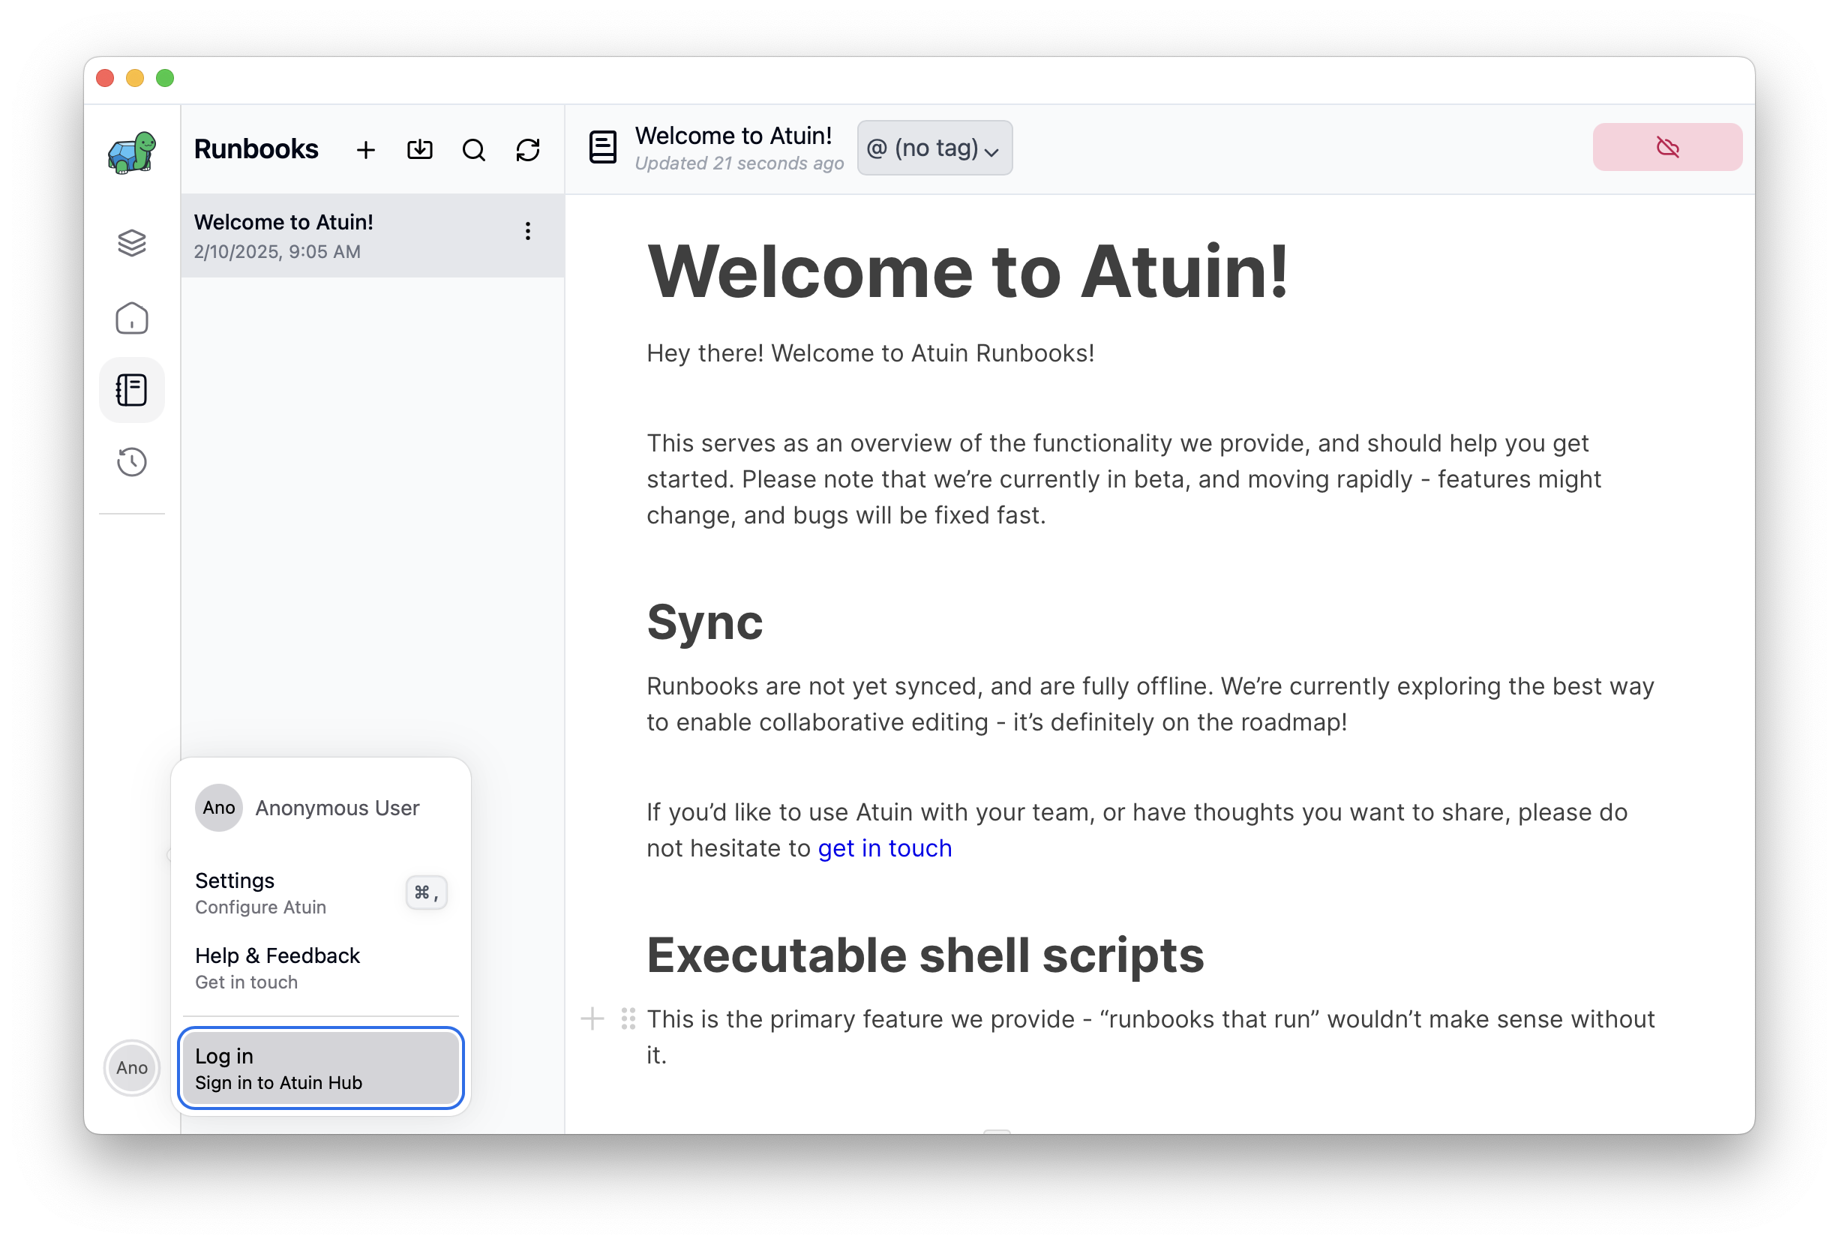Image resolution: width=1839 pixels, height=1245 pixels.
Task: Click the Ano avatar at sidebar bottom
Action: click(131, 1068)
